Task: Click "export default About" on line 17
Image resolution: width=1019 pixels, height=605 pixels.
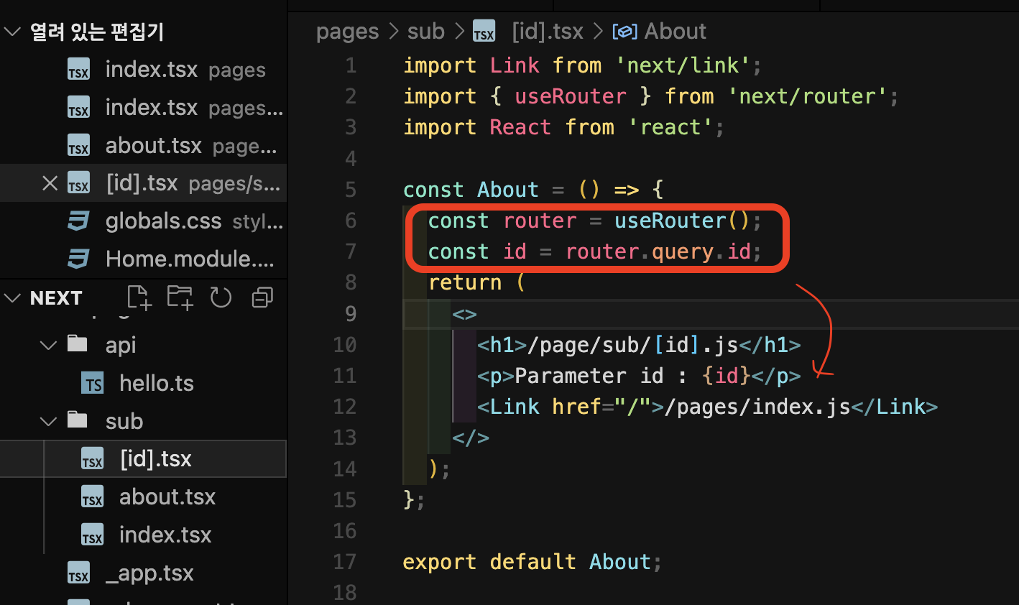Action: 527,562
